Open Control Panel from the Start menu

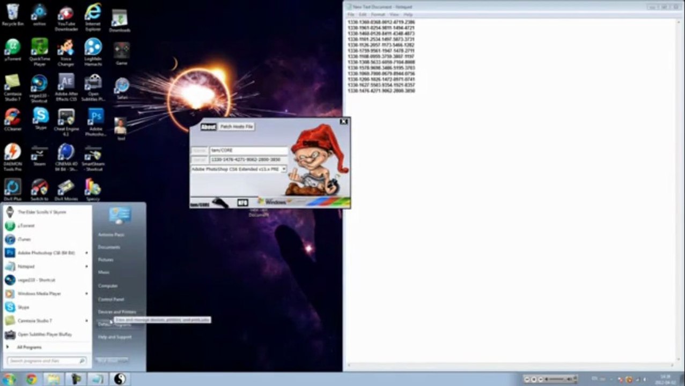click(x=111, y=299)
